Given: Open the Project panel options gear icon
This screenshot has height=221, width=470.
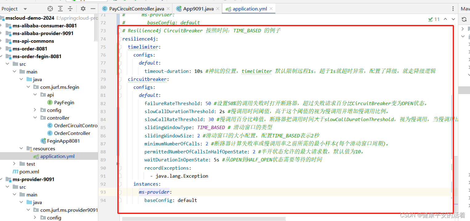Looking at the screenshot, I should (x=83, y=9).
